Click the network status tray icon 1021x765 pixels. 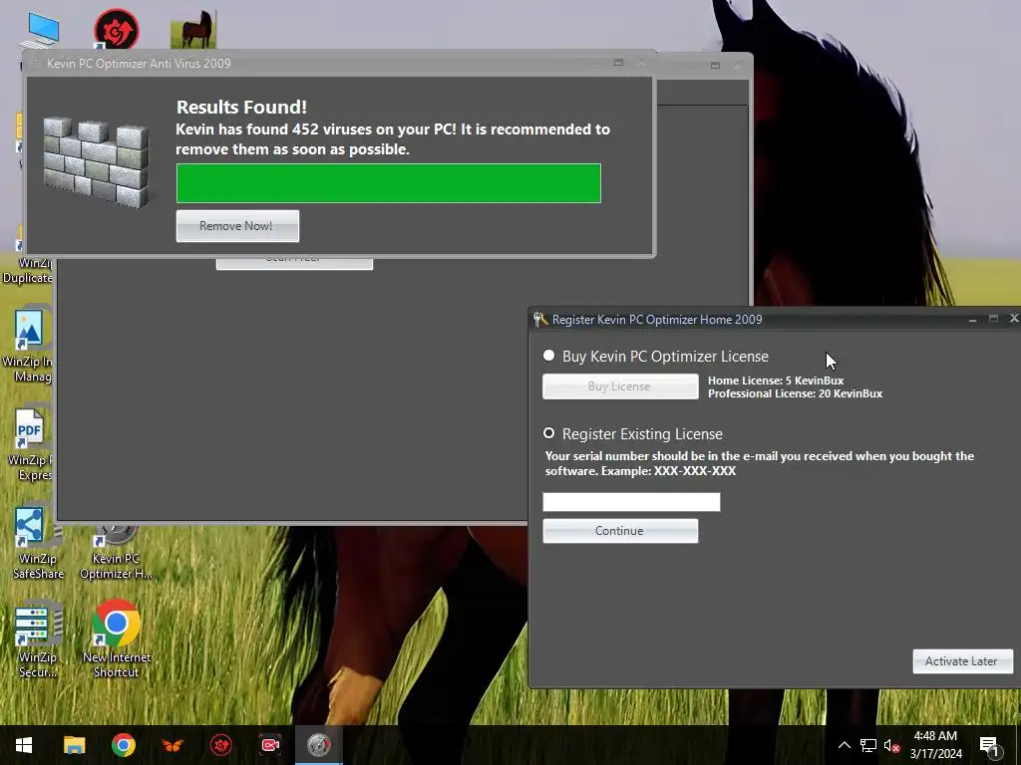point(868,745)
